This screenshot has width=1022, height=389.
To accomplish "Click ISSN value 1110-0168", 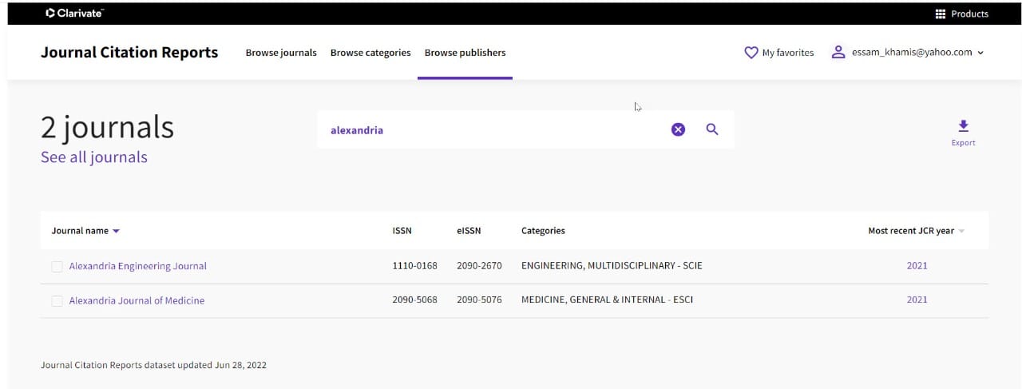I will (x=414, y=266).
